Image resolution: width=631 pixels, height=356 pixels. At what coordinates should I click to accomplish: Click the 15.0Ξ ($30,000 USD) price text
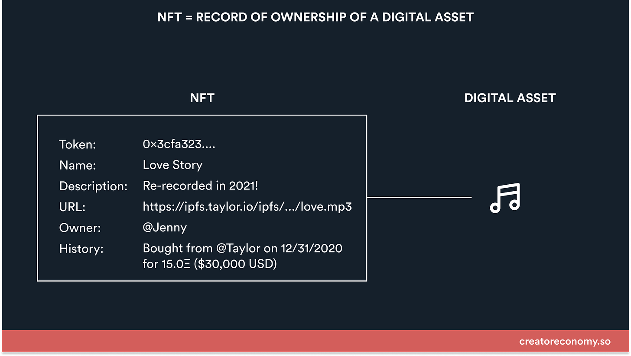click(209, 263)
